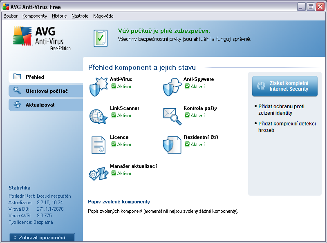The height and width of the screenshot is (243, 327).
Task: Click the Rezidentní štít label
Action: [x=201, y=137]
